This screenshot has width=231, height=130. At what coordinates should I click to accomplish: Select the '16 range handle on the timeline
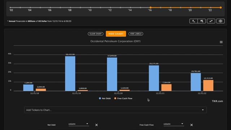click(151, 8)
